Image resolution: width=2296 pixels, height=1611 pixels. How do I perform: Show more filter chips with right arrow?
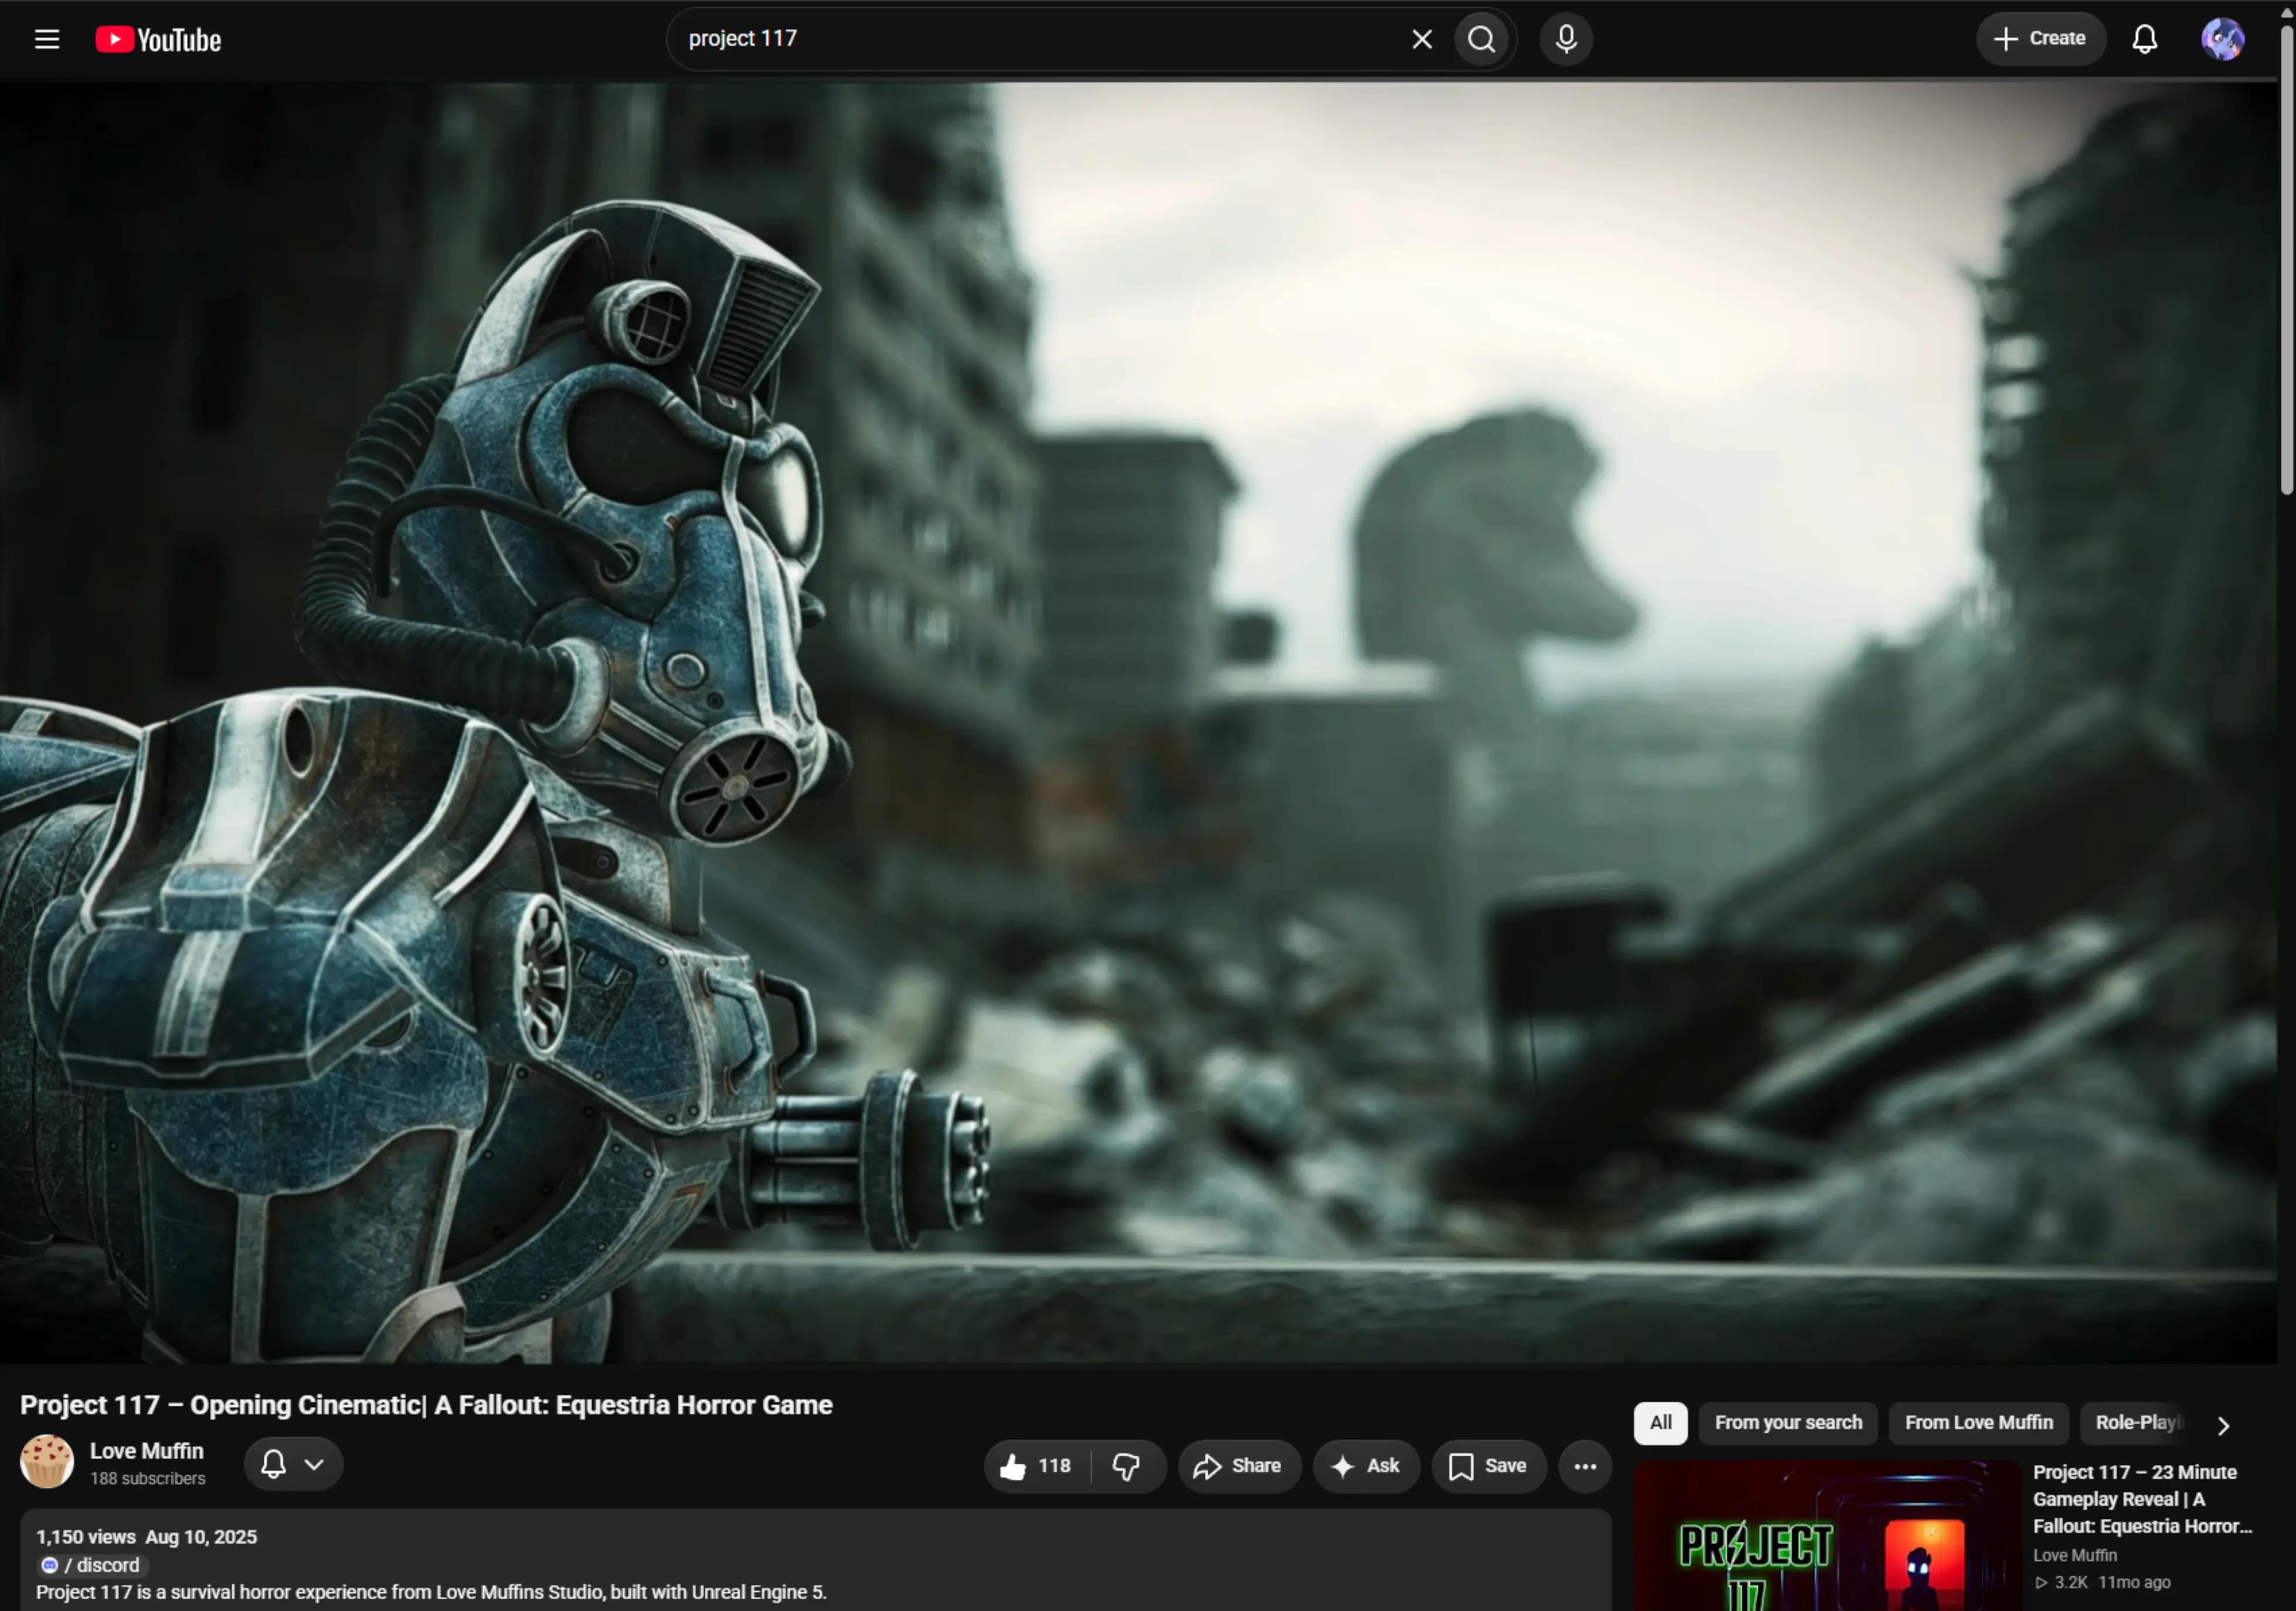(2223, 1425)
